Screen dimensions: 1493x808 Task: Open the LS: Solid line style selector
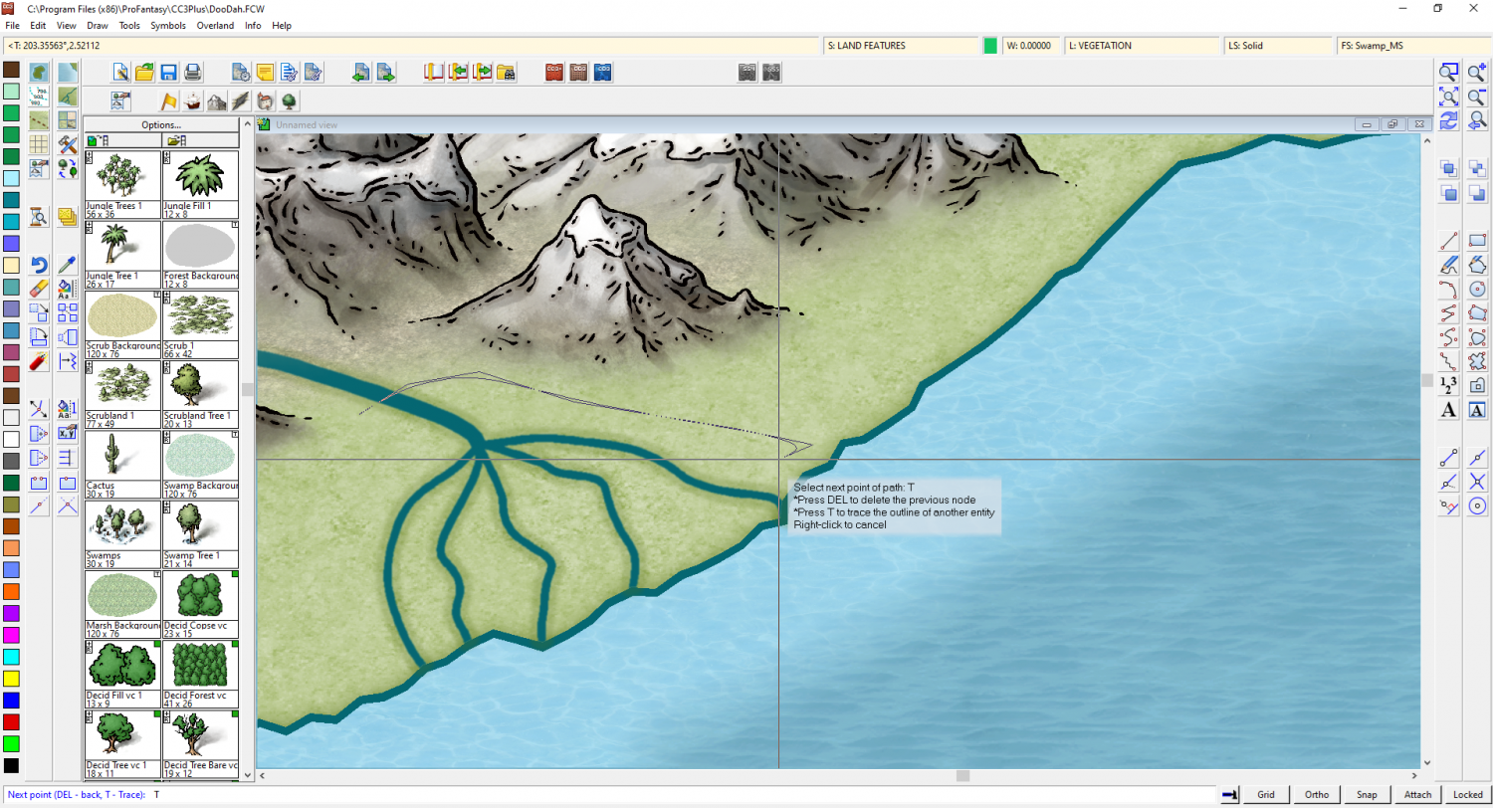pos(1279,46)
